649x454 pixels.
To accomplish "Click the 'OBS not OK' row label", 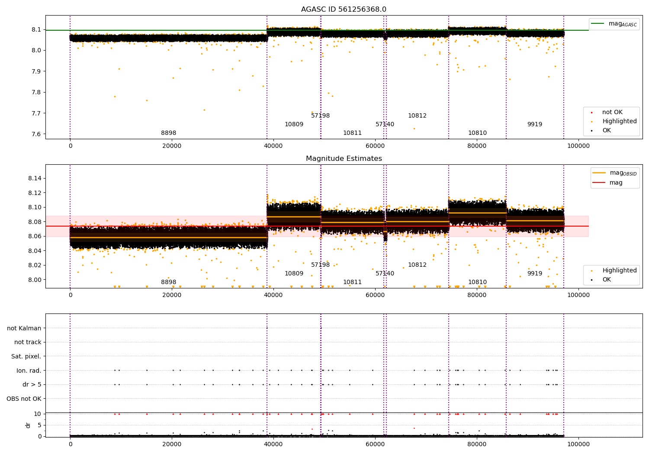I will (24, 399).
